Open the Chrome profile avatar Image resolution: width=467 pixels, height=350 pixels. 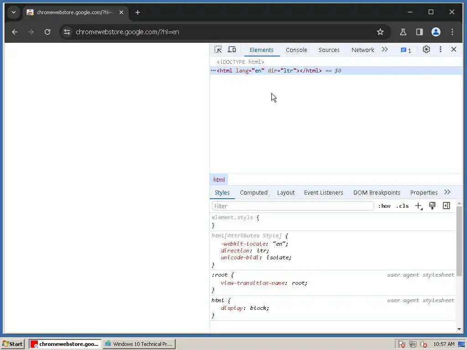point(436,32)
